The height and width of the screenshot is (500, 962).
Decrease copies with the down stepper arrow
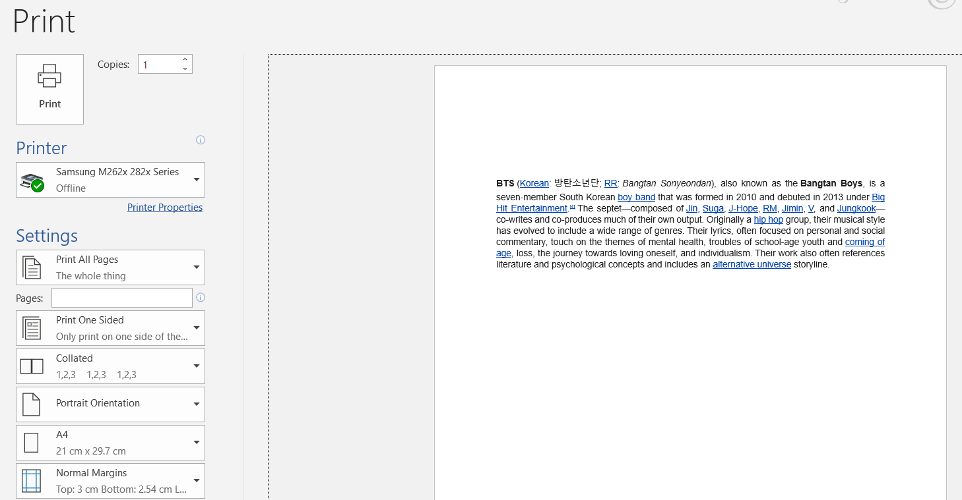click(185, 69)
